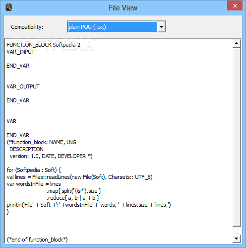246x248 pixels.
Task: Click the 'File View' window title
Action: [123, 8]
